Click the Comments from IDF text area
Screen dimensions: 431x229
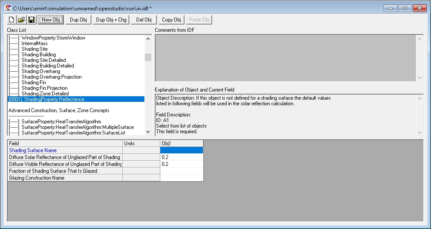click(289, 58)
